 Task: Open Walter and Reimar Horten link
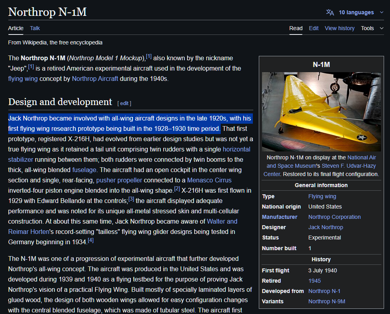222,222
